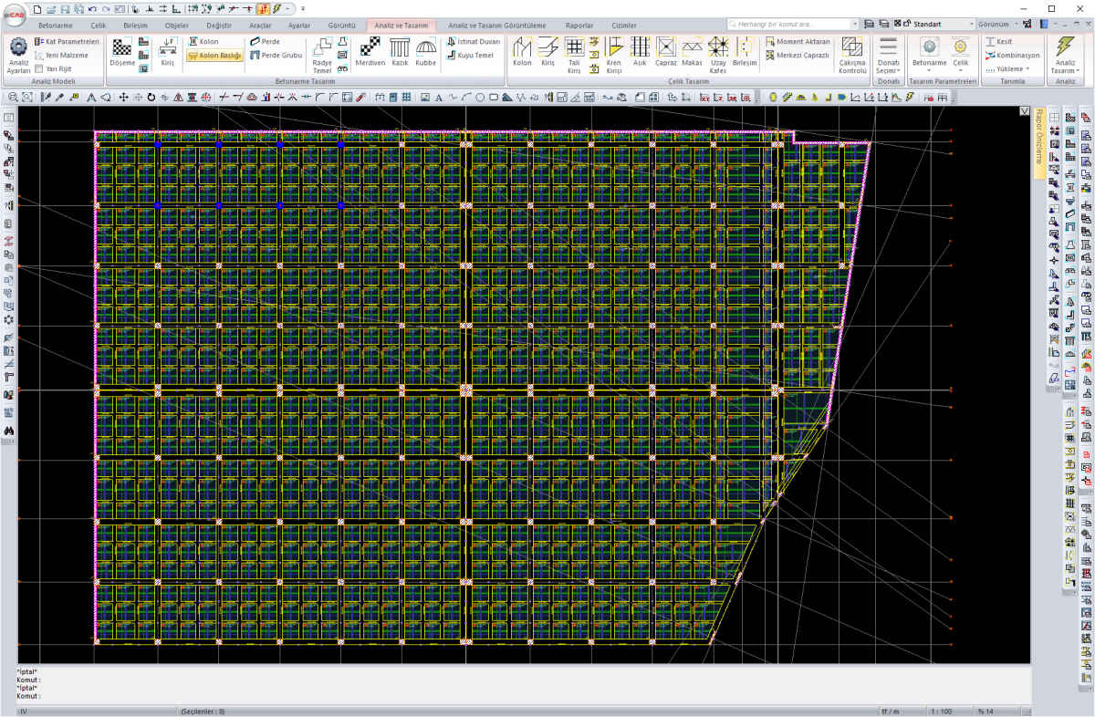Toggle the Yarı Rijit checkbox
The width and height of the screenshot is (1095, 717).
pos(39,68)
